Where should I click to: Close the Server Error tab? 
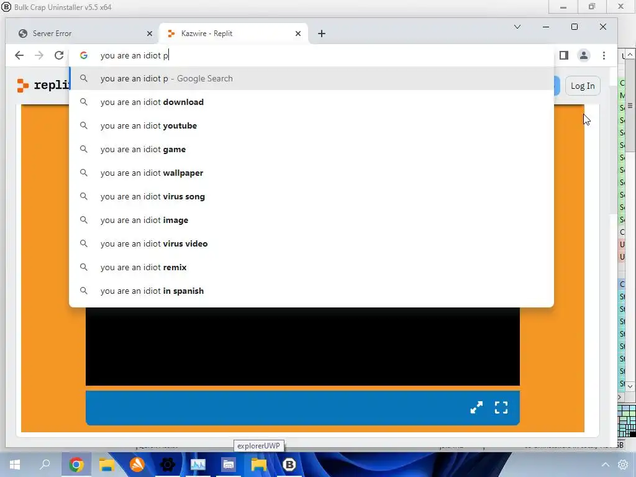click(x=150, y=34)
